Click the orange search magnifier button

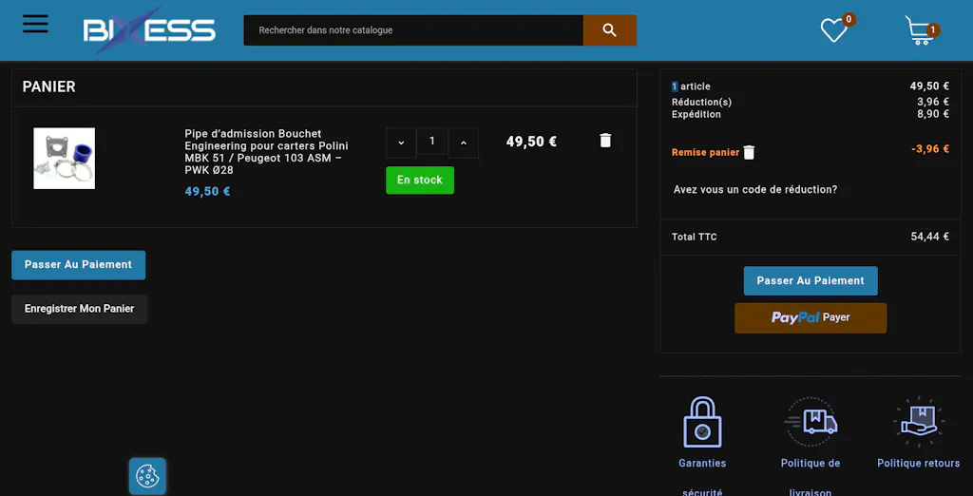pyautogui.click(x=609, y=30)
